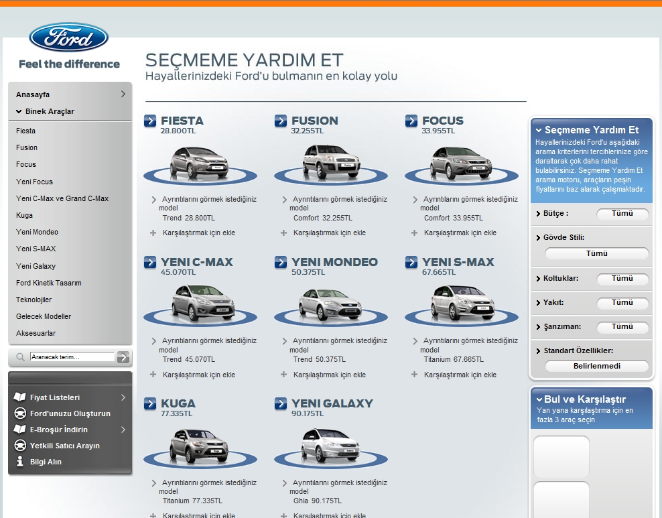Image resolution: width=662 pixels, height=518 pixels.
Task: Open the Yakıt Tümü dropdown
Action: 622,303
